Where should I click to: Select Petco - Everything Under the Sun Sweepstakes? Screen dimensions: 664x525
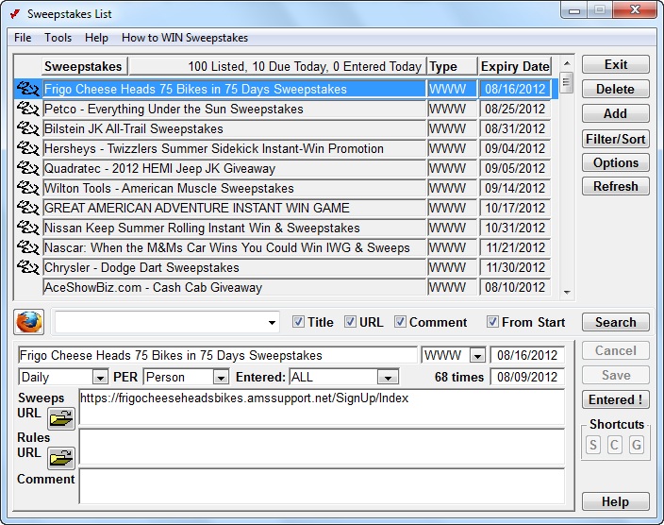coord(234,109)
